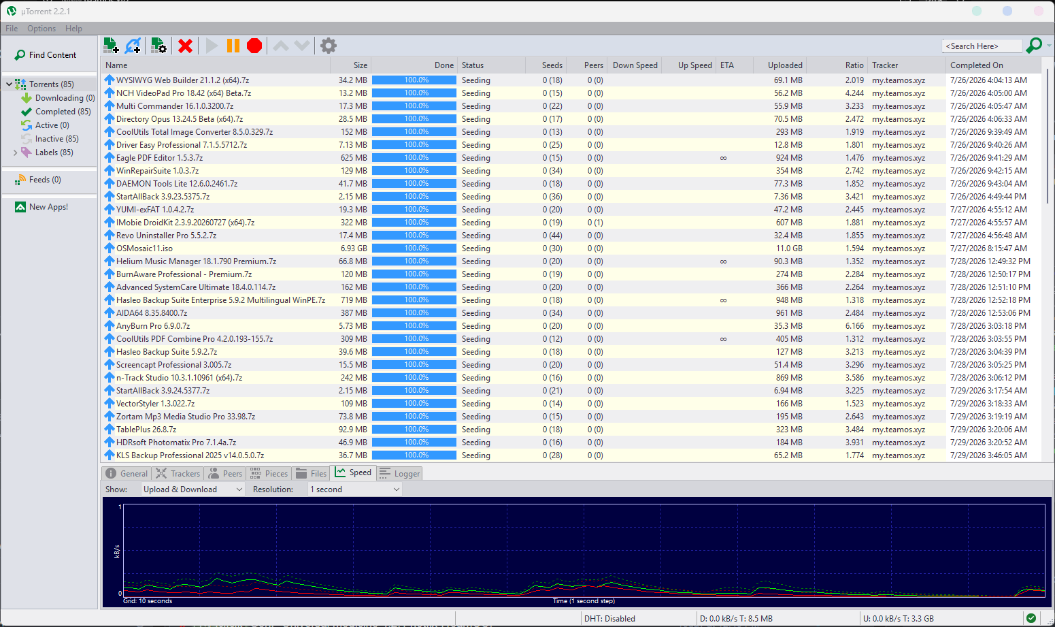Image resolution: width=1055 pixels, height=627 pixels.
Task: Click the network status check icon in status bar
Action: click(1031, 618)
